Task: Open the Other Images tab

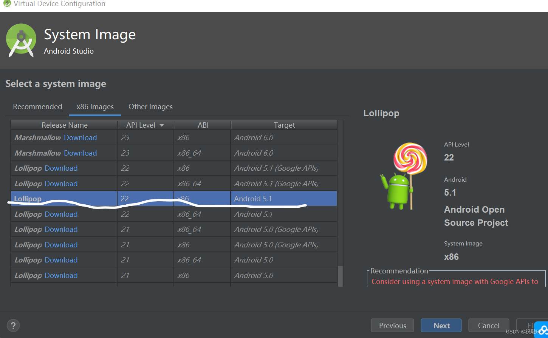Action: (x=150, y=107)
